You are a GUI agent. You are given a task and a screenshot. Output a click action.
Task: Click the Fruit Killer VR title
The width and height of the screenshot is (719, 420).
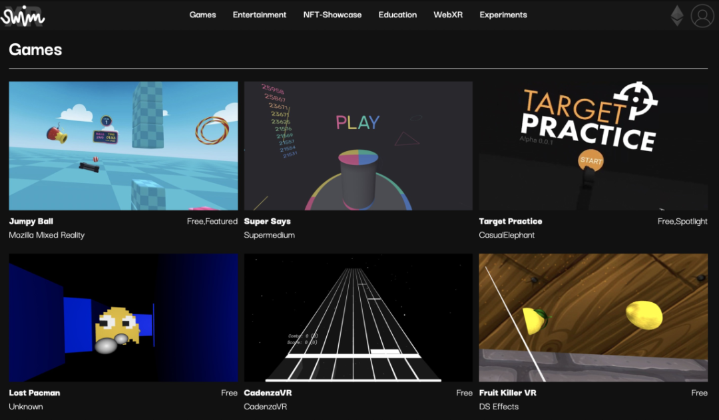point(507,393)
